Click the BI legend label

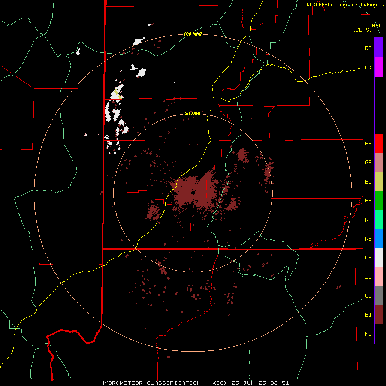pos(368,315)
